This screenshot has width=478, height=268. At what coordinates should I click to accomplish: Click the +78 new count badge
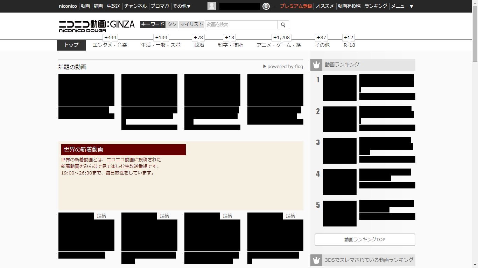tap(198, 38)
